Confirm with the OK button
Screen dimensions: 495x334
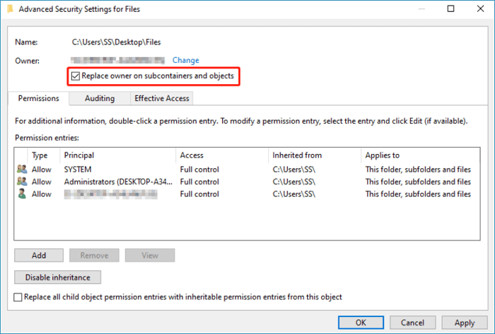click(x=361, y=322)
